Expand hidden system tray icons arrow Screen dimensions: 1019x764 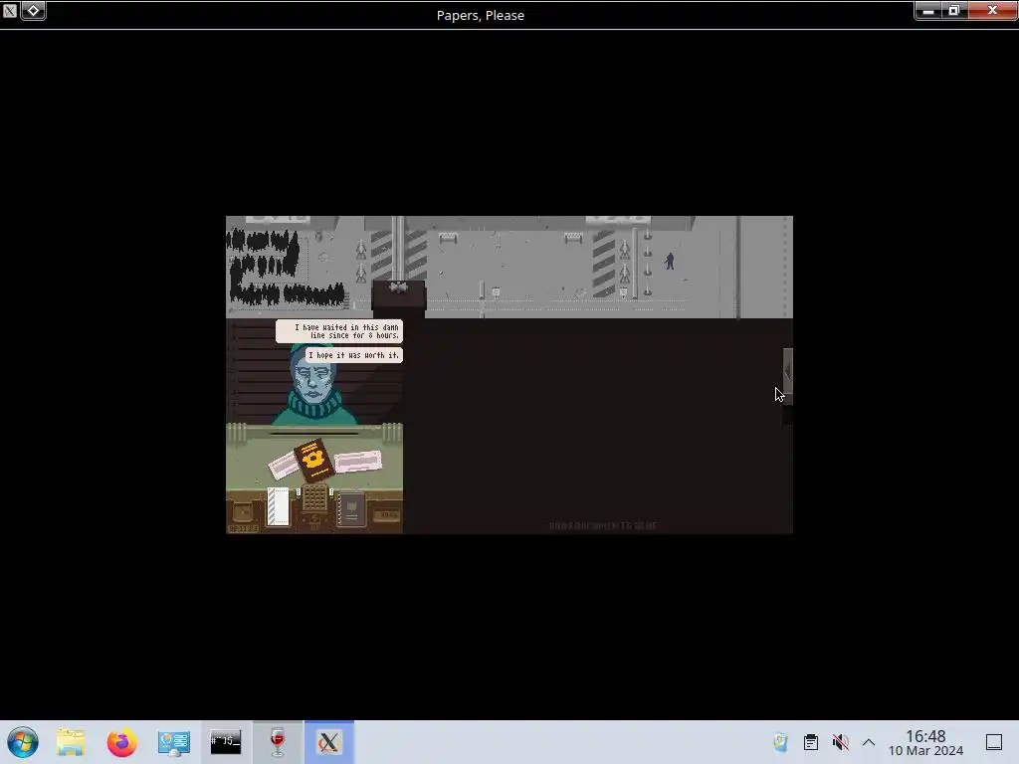[869, 742]
